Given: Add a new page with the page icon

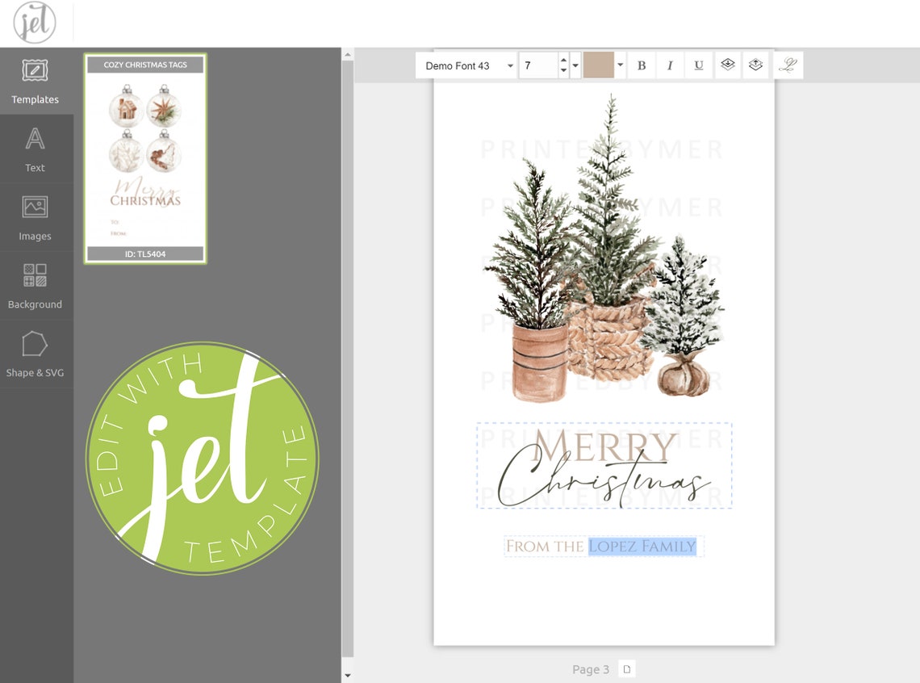Looking at the screenshot, I should [625, 668].
